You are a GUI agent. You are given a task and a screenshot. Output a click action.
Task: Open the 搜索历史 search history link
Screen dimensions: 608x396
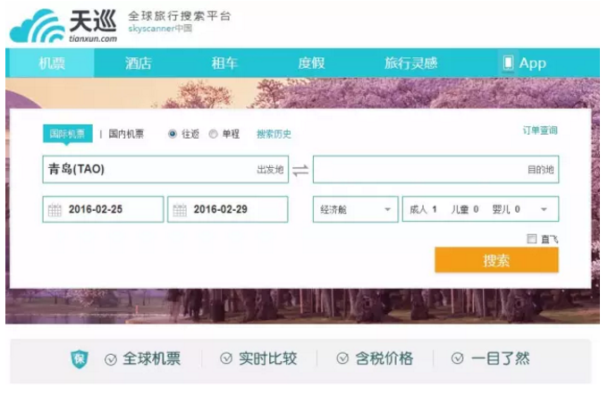274,134
